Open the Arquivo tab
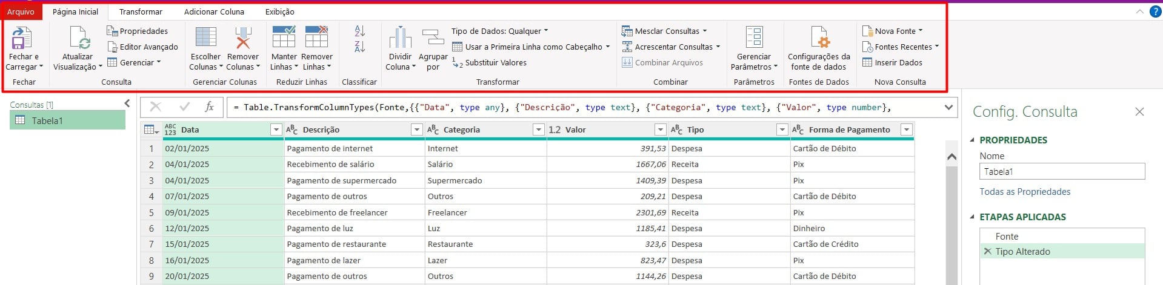1163x285 pixels. [x=21, y=11]
